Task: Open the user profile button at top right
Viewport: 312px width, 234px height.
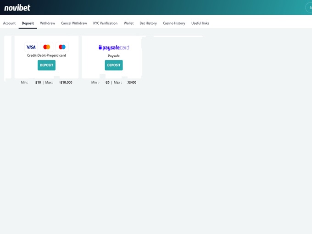Action: 309,7
